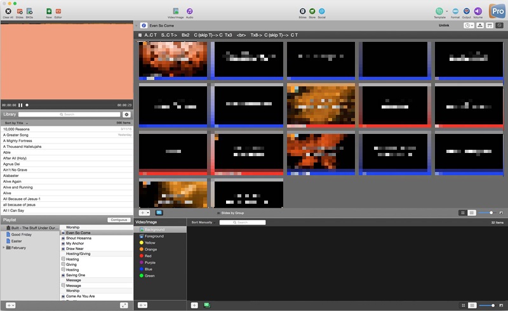Open the Template dropdown arrow
This screenshot has width=508, height=311.
pyautogui.click(x=447, y=11)
